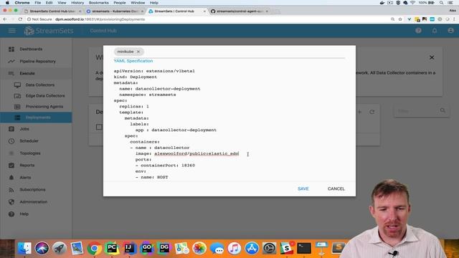This screenshot has height=258, width=459.
Task: Click the StreamSets logo
Action: 49,31
